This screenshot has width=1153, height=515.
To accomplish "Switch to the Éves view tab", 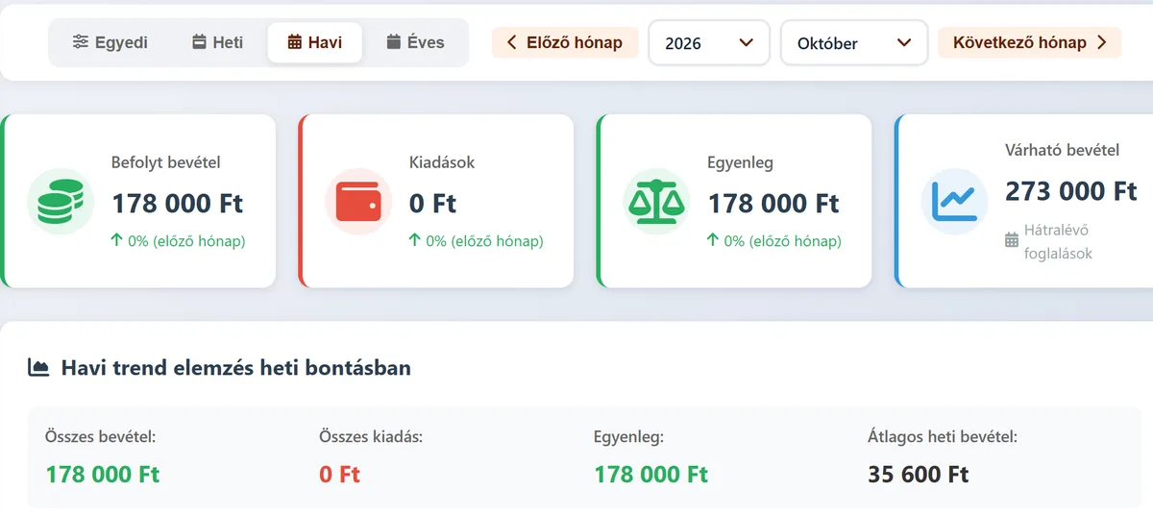I will (415, 43).
